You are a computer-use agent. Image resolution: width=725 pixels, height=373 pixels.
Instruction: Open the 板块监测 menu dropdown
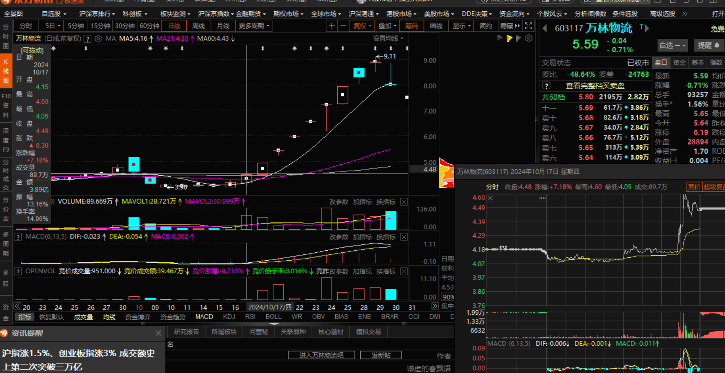175,14
